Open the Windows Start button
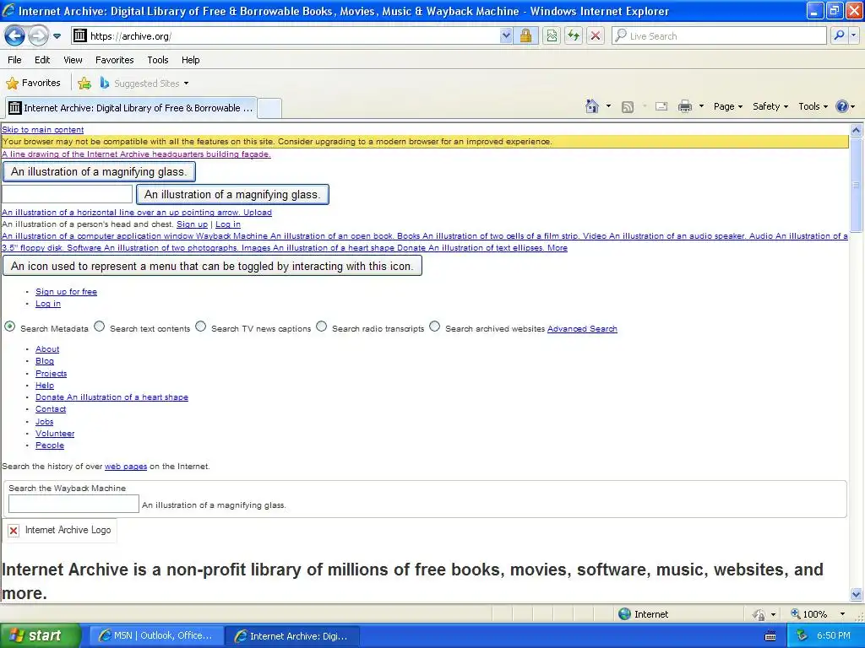Image resolution: width=865 pixels, height=648 pixels. point(41,635)
